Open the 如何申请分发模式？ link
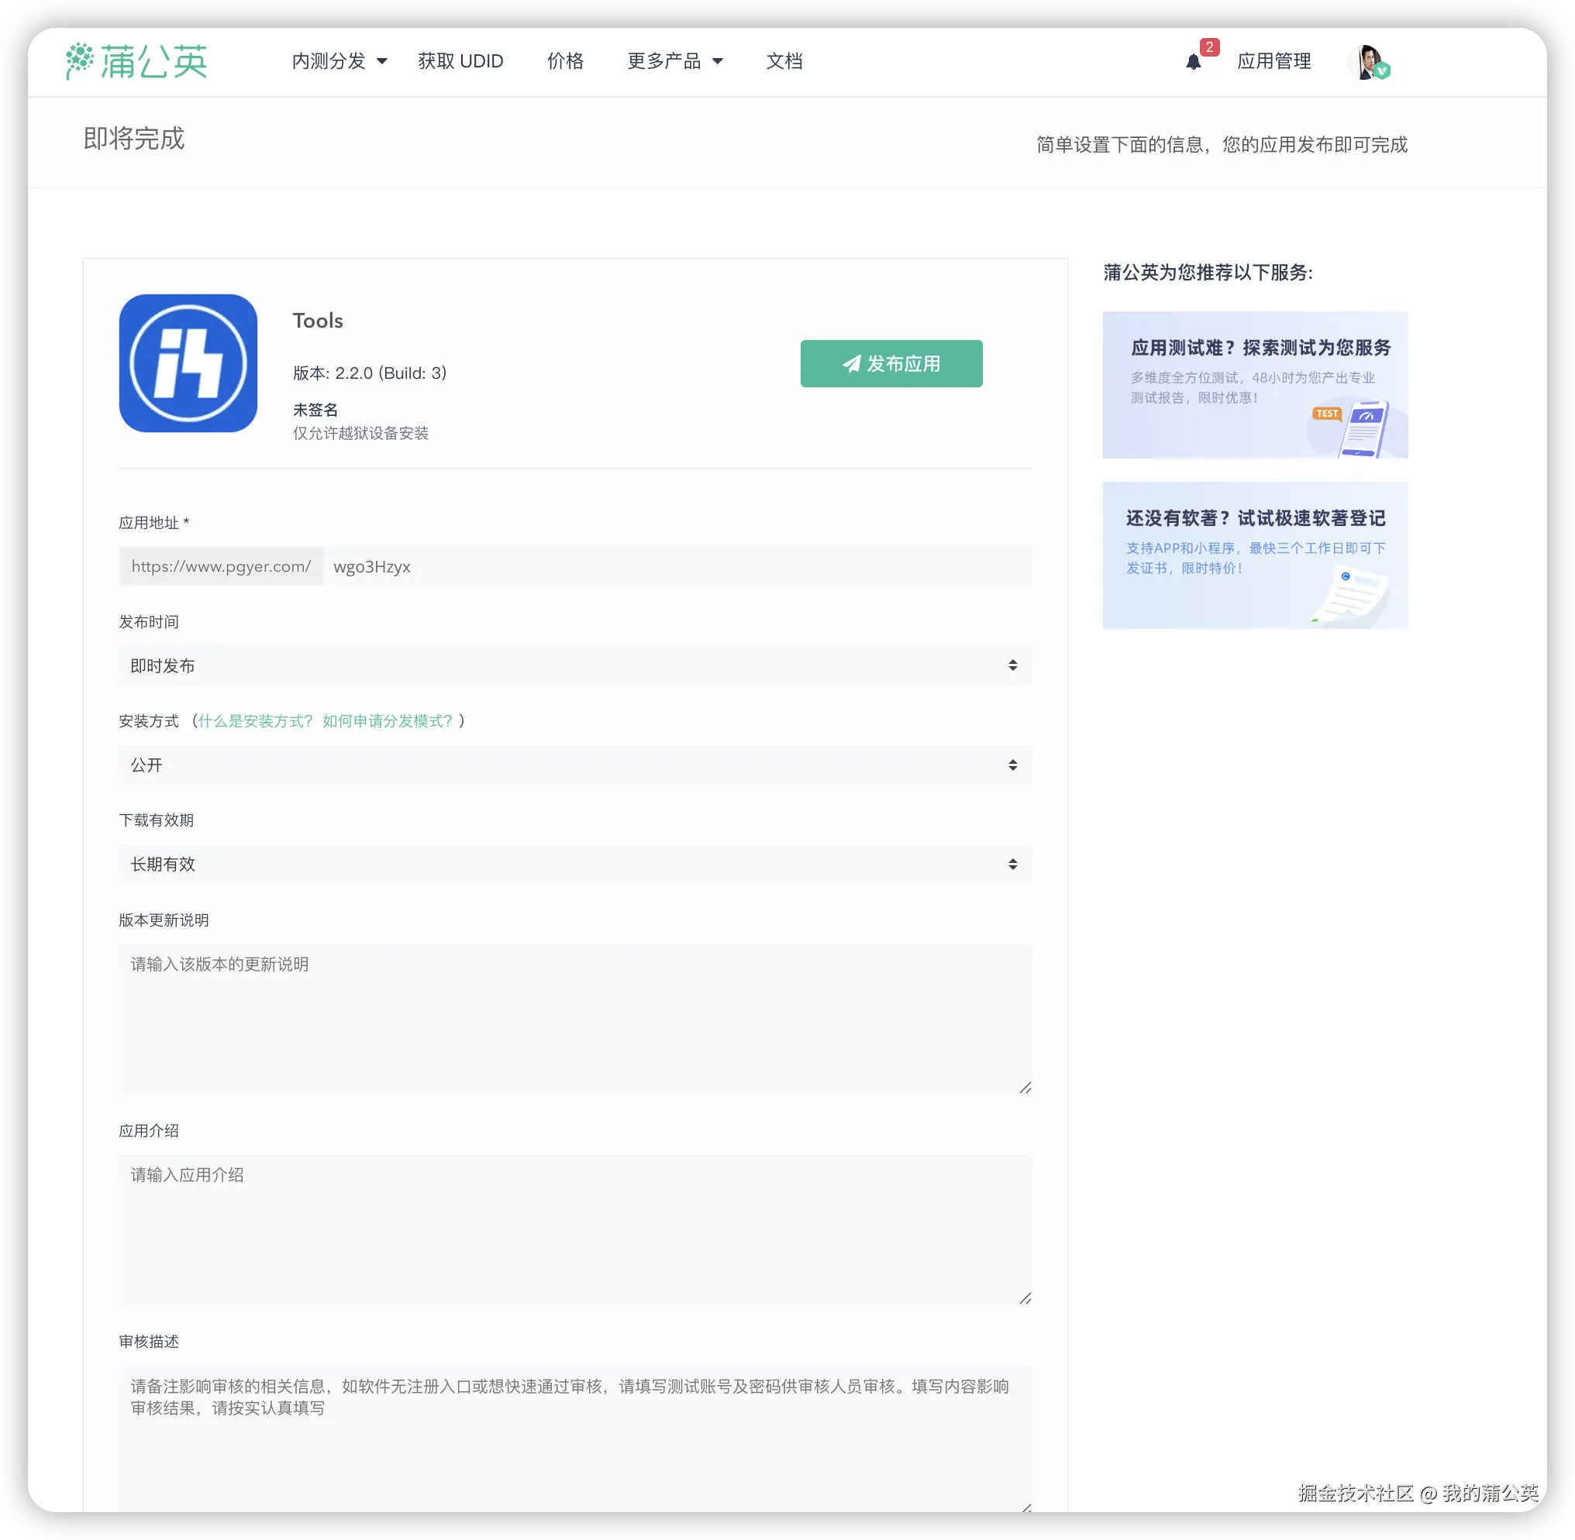The height and width of the screenshot is (1540, 1575). tap(388, 720)
